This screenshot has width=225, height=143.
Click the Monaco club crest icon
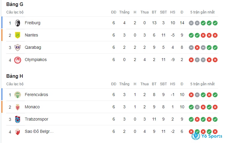pyautogui.click(x=18, y=107)
